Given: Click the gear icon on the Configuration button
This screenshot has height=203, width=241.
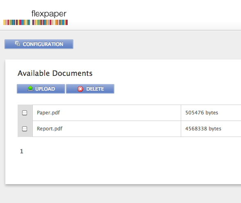Looking at the screenshot, I should (x=17, y=43).
